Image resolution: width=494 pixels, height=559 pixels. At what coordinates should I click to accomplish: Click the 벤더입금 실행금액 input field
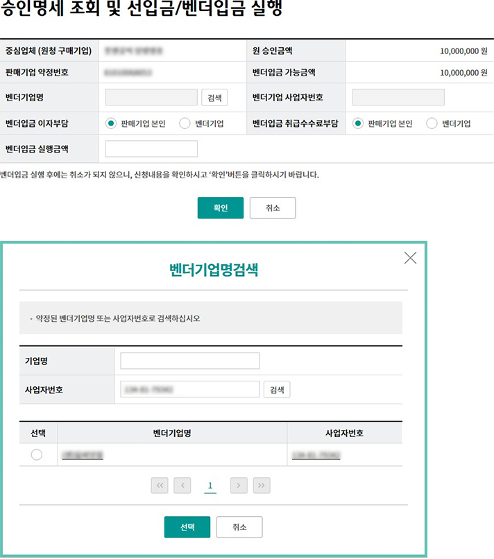(x=151, y=148)
